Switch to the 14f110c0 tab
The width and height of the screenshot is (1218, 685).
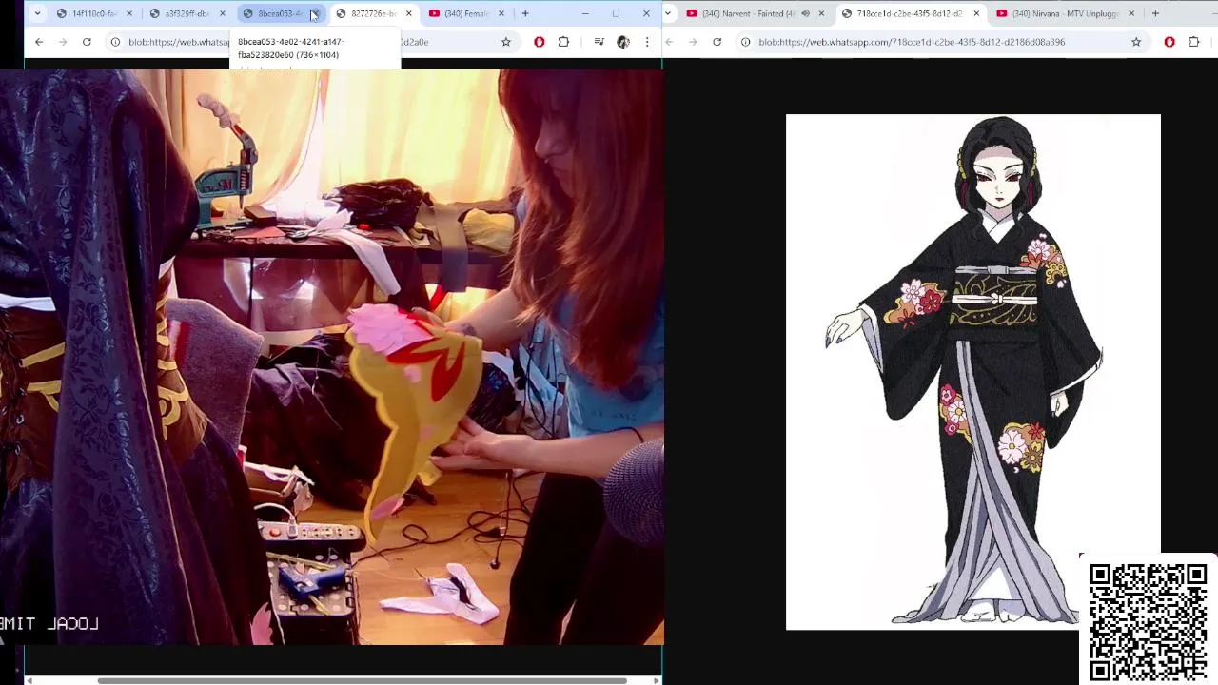(x=93, y=13)
